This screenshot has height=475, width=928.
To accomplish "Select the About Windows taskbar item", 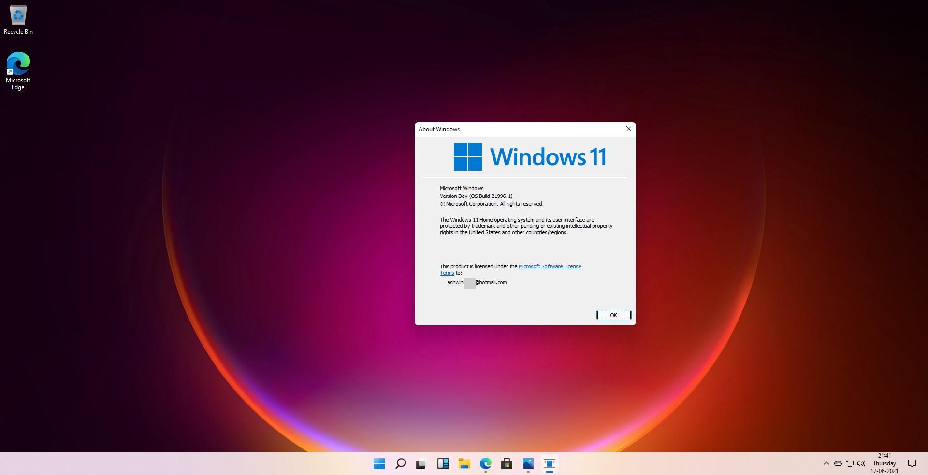I will point(549,464).
